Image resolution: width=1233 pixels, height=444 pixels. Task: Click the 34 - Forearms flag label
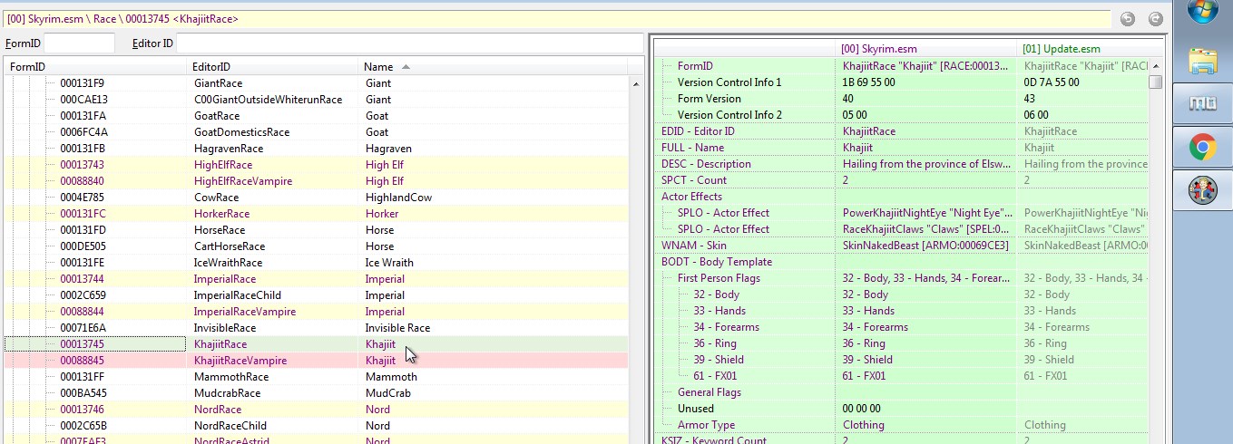tap(727, 327)
